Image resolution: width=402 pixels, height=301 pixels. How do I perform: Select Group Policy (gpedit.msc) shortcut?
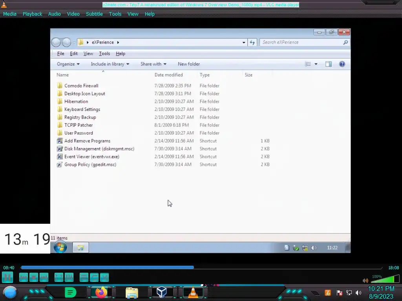pos(90,165)
